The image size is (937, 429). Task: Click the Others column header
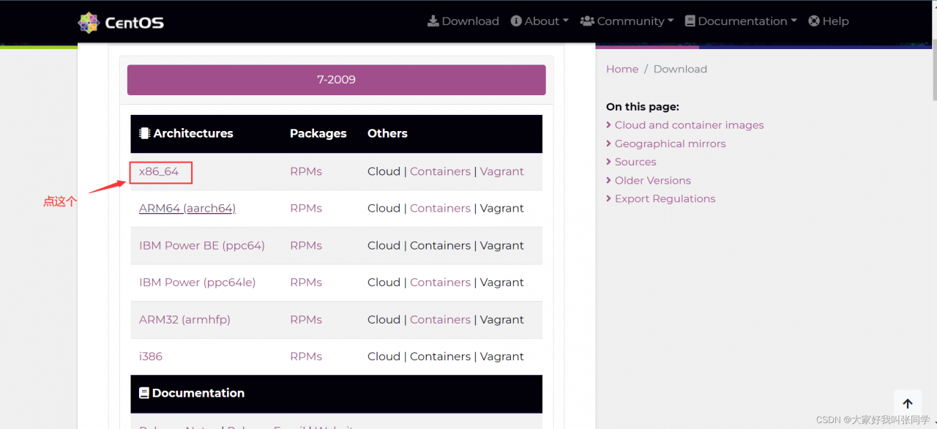tap(387, 133)
